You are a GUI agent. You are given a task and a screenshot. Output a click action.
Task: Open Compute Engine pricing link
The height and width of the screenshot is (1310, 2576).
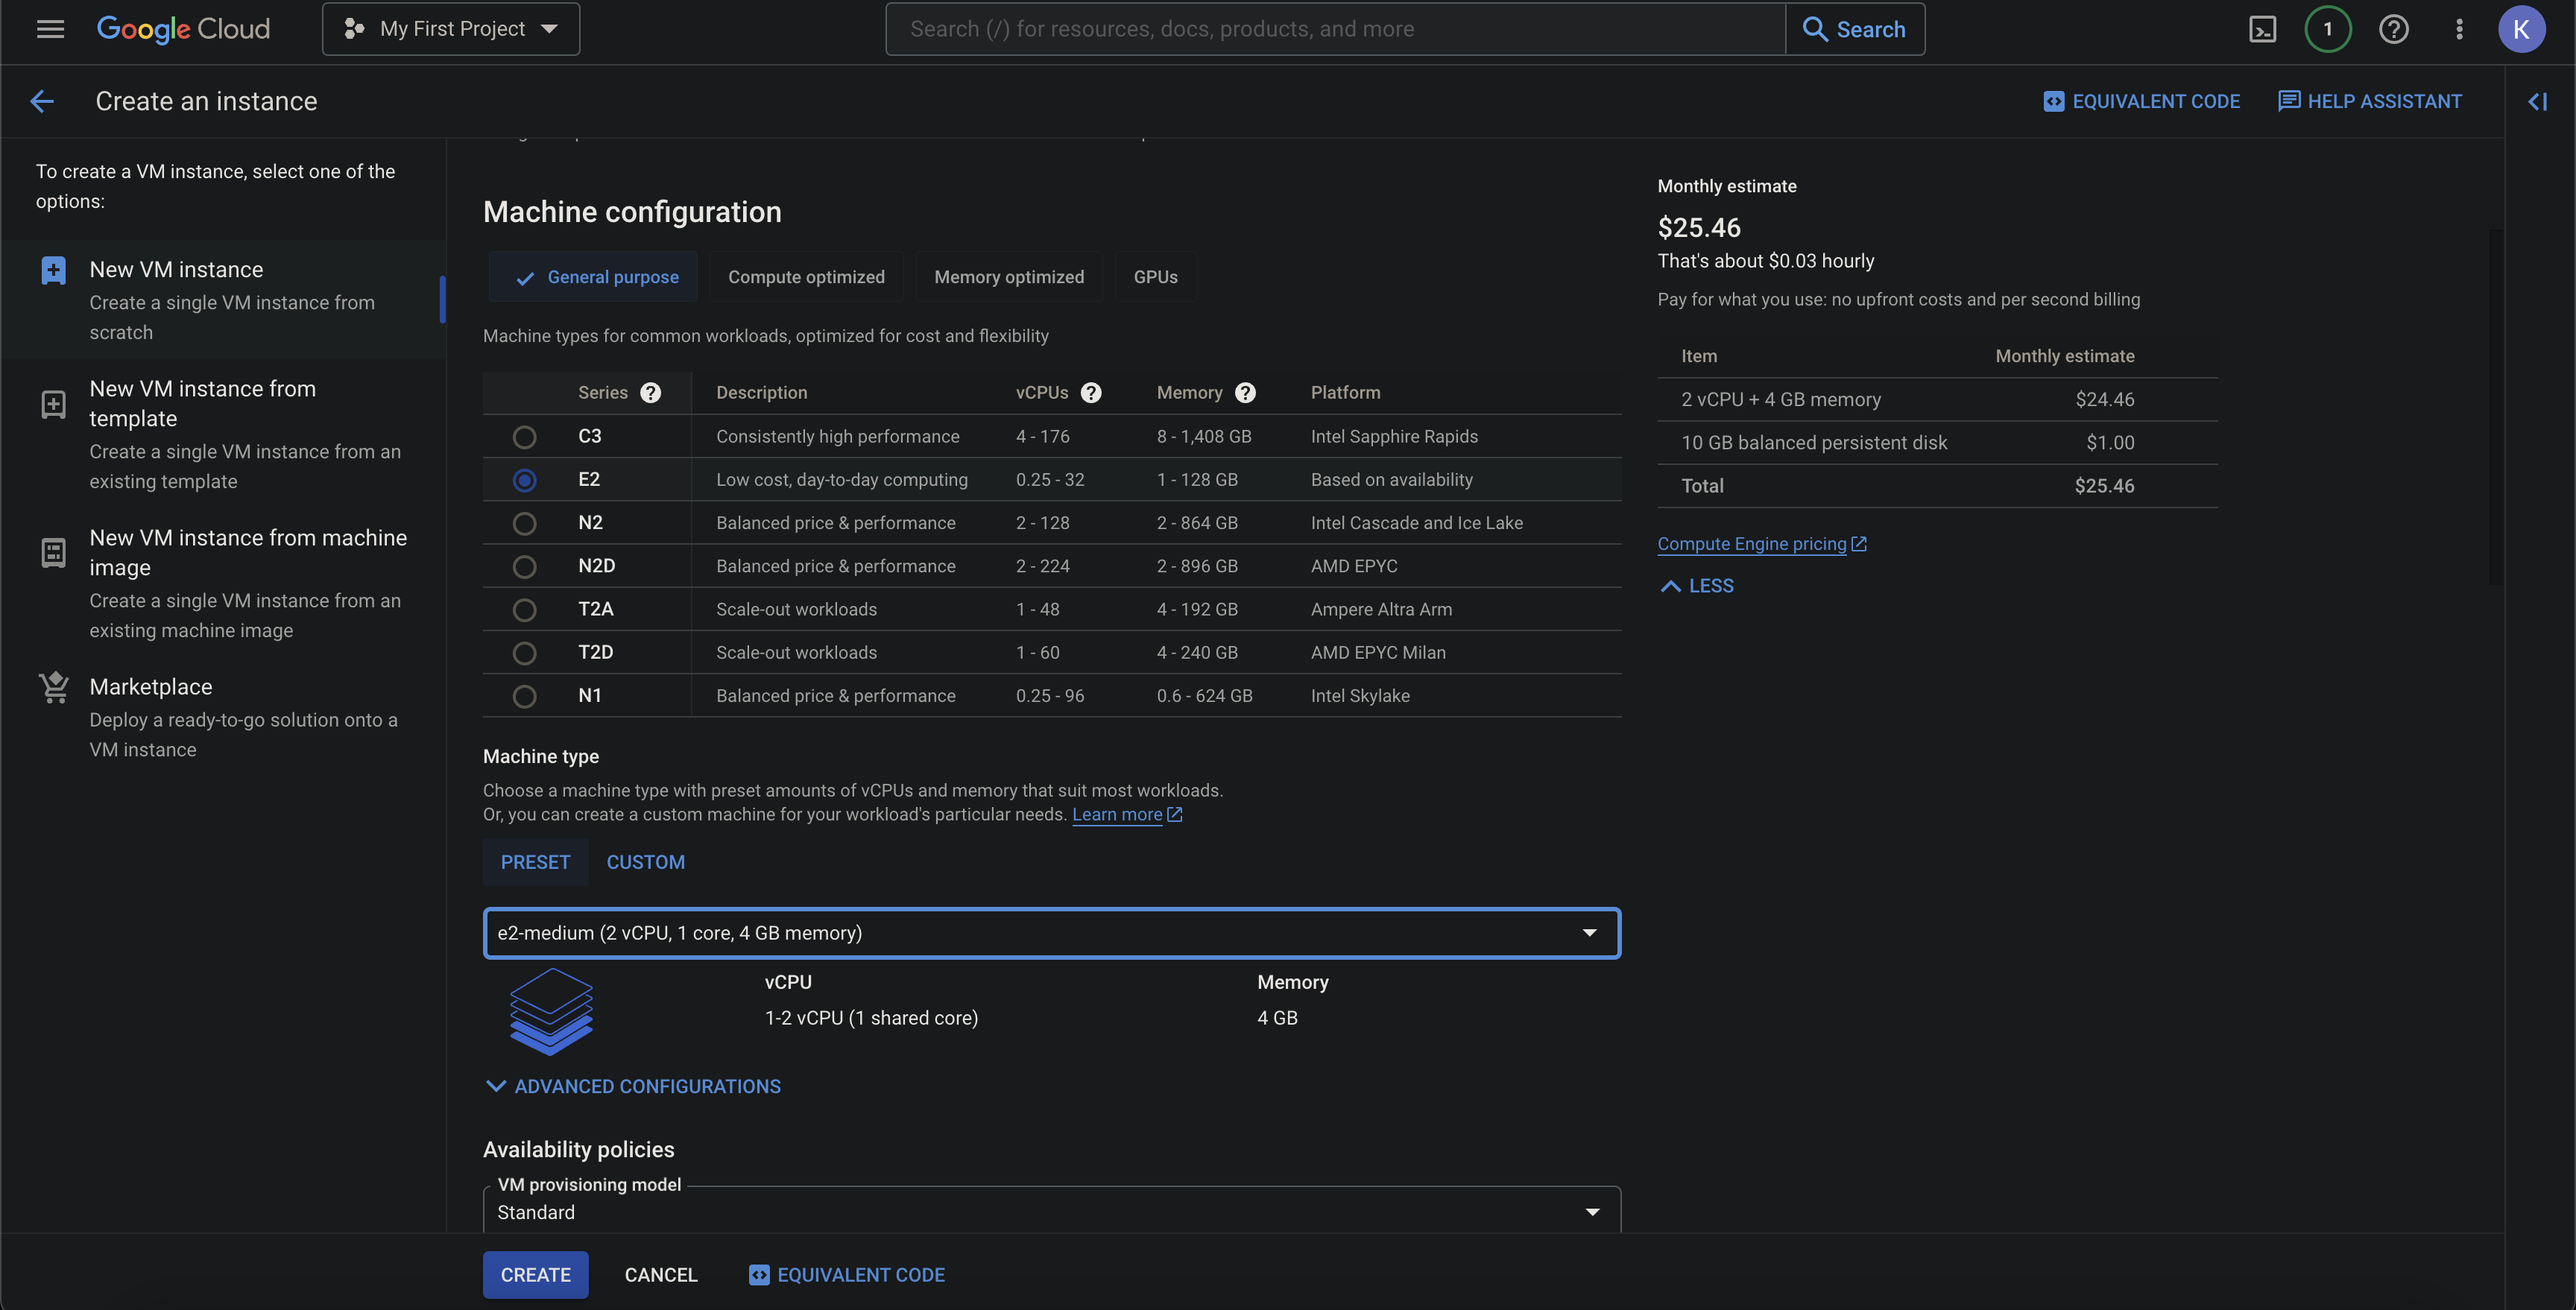pos(1762,544)
